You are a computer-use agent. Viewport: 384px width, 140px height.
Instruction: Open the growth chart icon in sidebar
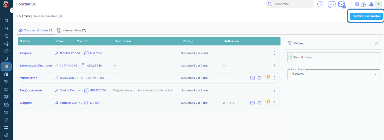point(6,112)
